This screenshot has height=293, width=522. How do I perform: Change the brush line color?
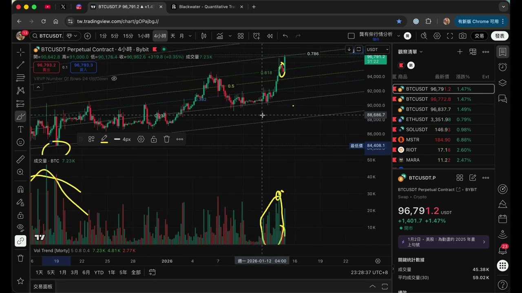[x=104, y=139]
